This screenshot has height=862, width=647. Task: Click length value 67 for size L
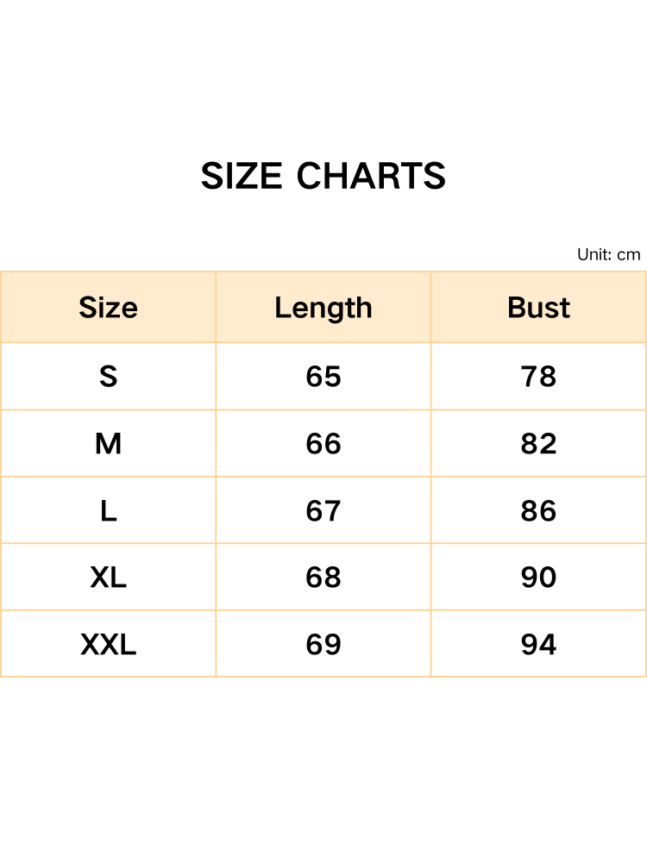323,511
